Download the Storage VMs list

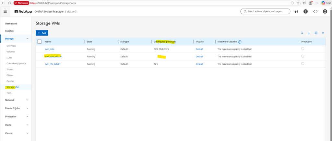[x=309, y=33]
